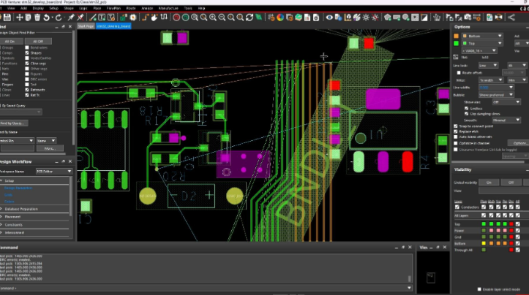Screen dimensions: 529x295
Task: Toggle the Snap to connect point checkbox
Action: click(x=457, y=126)
